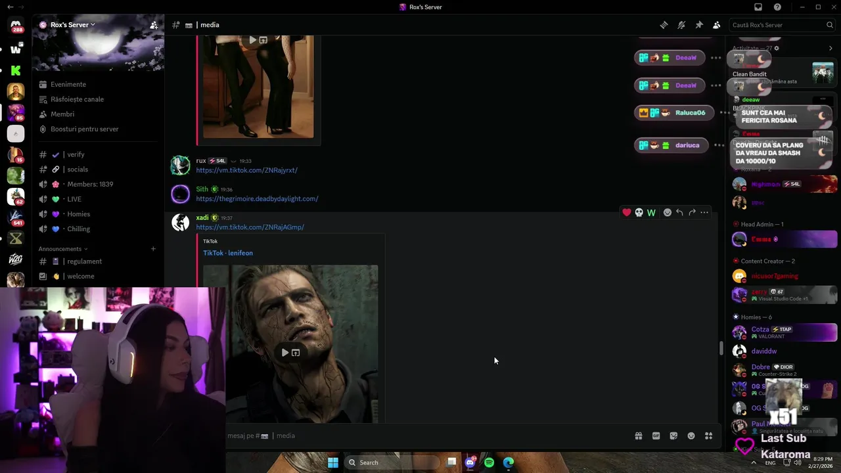Click rux's username in chat

[x=201, y=160]
